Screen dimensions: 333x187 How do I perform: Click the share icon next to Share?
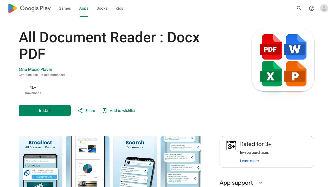[80, 111]
